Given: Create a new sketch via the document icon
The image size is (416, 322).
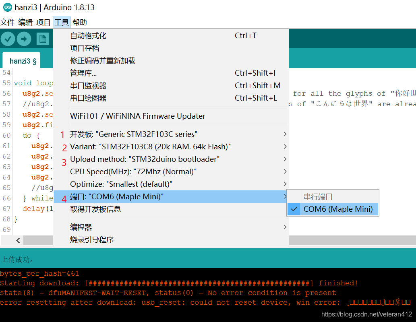Looking at the screenshot, I should pyautogui.click(x=43, y=39).
